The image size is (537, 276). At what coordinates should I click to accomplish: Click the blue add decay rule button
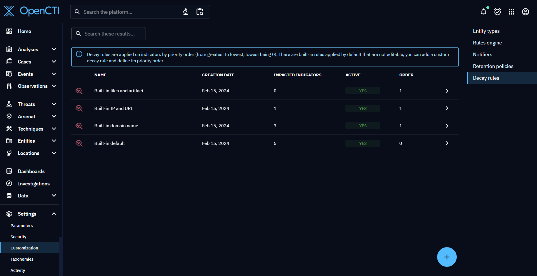(x=447, y=257)
